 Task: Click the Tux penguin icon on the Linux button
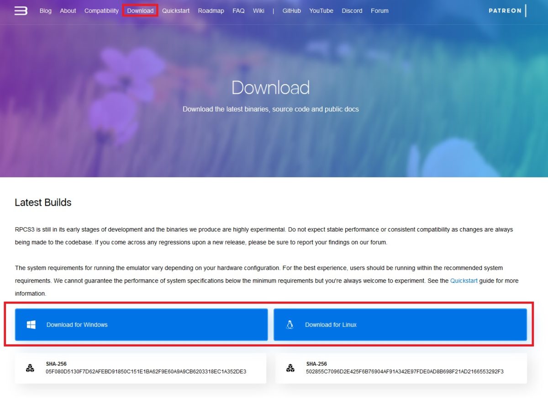pyautogui.click(x=290, y=324)
